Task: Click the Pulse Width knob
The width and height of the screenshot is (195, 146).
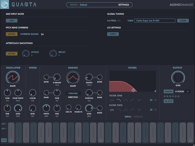Action: [18, 93]
